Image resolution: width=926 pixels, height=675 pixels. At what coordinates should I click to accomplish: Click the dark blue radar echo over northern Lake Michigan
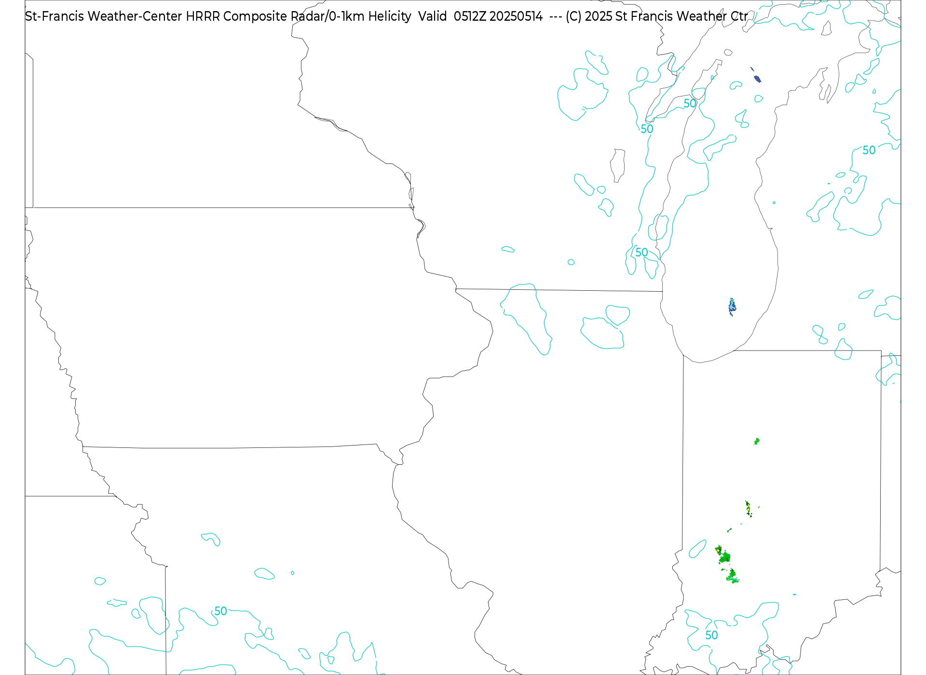(x=757, y=79)
